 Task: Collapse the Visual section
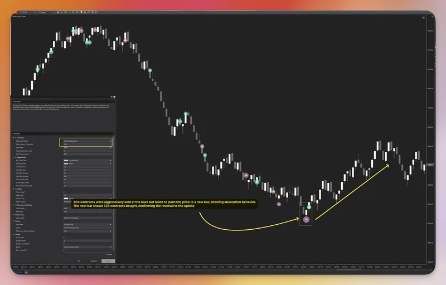(13, 234)
